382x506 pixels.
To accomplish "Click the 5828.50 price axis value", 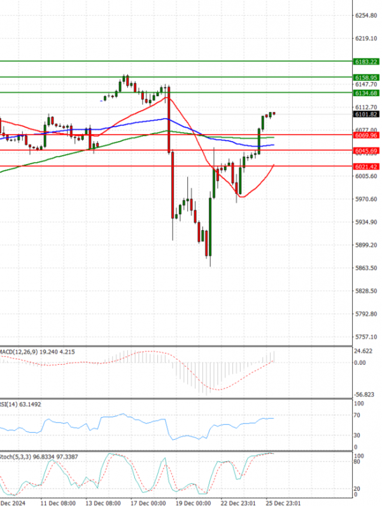I will (366, 291).
